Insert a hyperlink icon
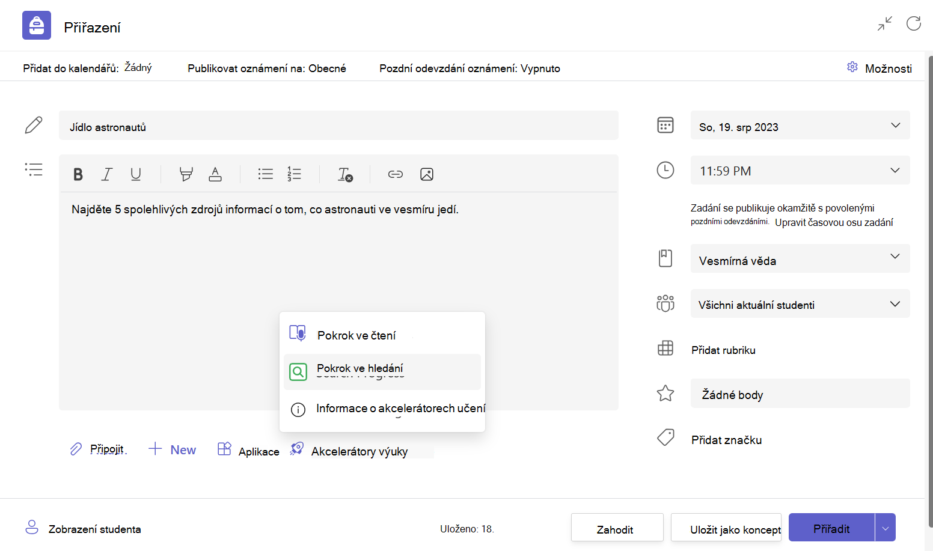 click(x=395, y=174)
